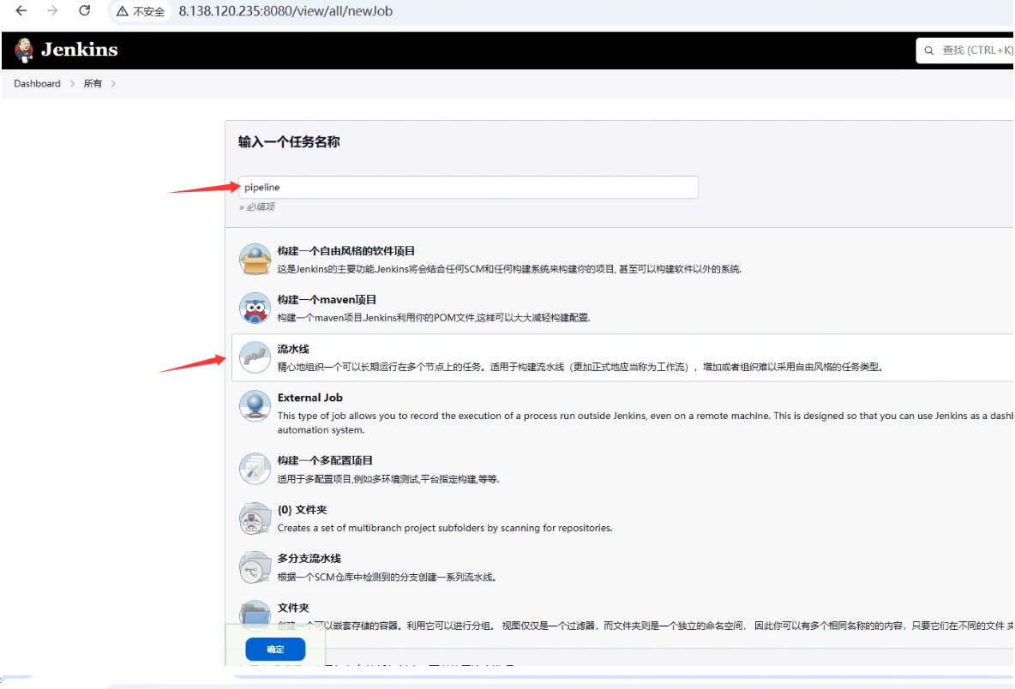Click the multi-configuration project icon
This screenshot has width=1015, height=689.
coord(255,469)
